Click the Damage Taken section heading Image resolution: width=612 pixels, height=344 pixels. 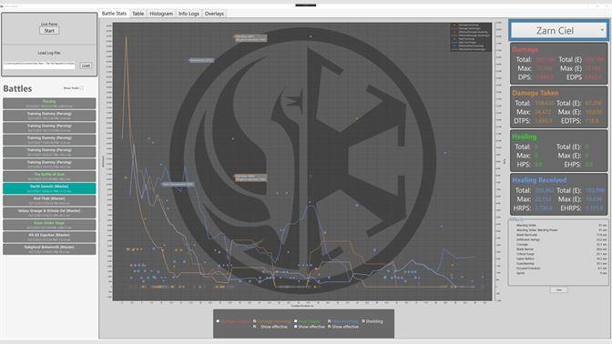click(535, 93)
